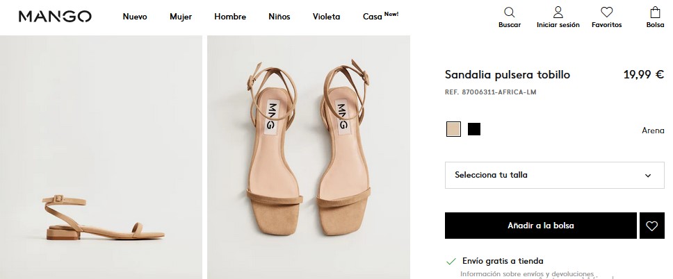This screenshot has width=673, height=279.
Task: Open the Niños menu
Action: (x=279, y=17)
